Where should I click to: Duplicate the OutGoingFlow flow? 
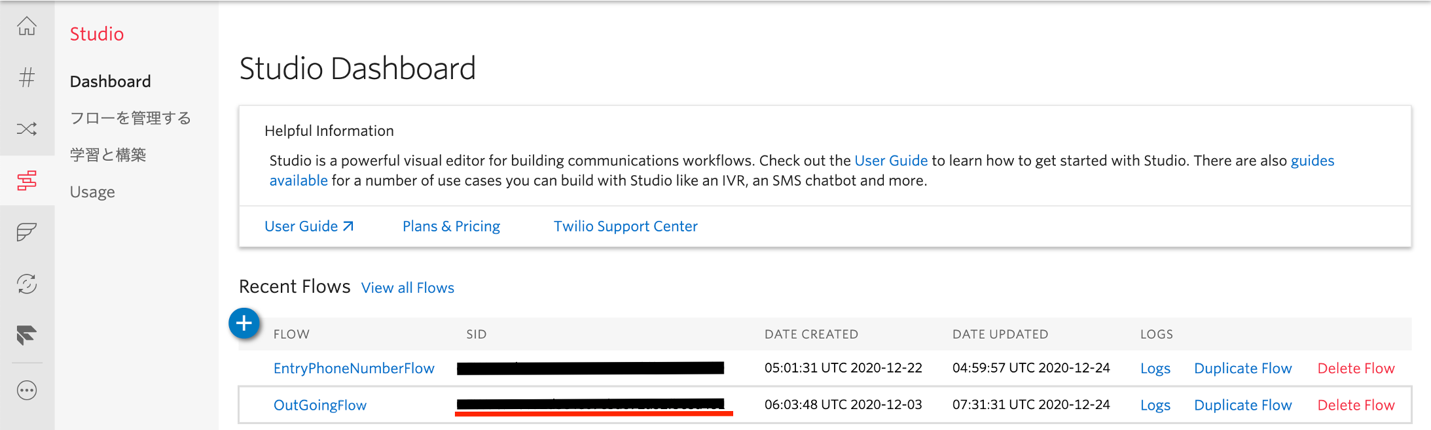pos(1243,405)
